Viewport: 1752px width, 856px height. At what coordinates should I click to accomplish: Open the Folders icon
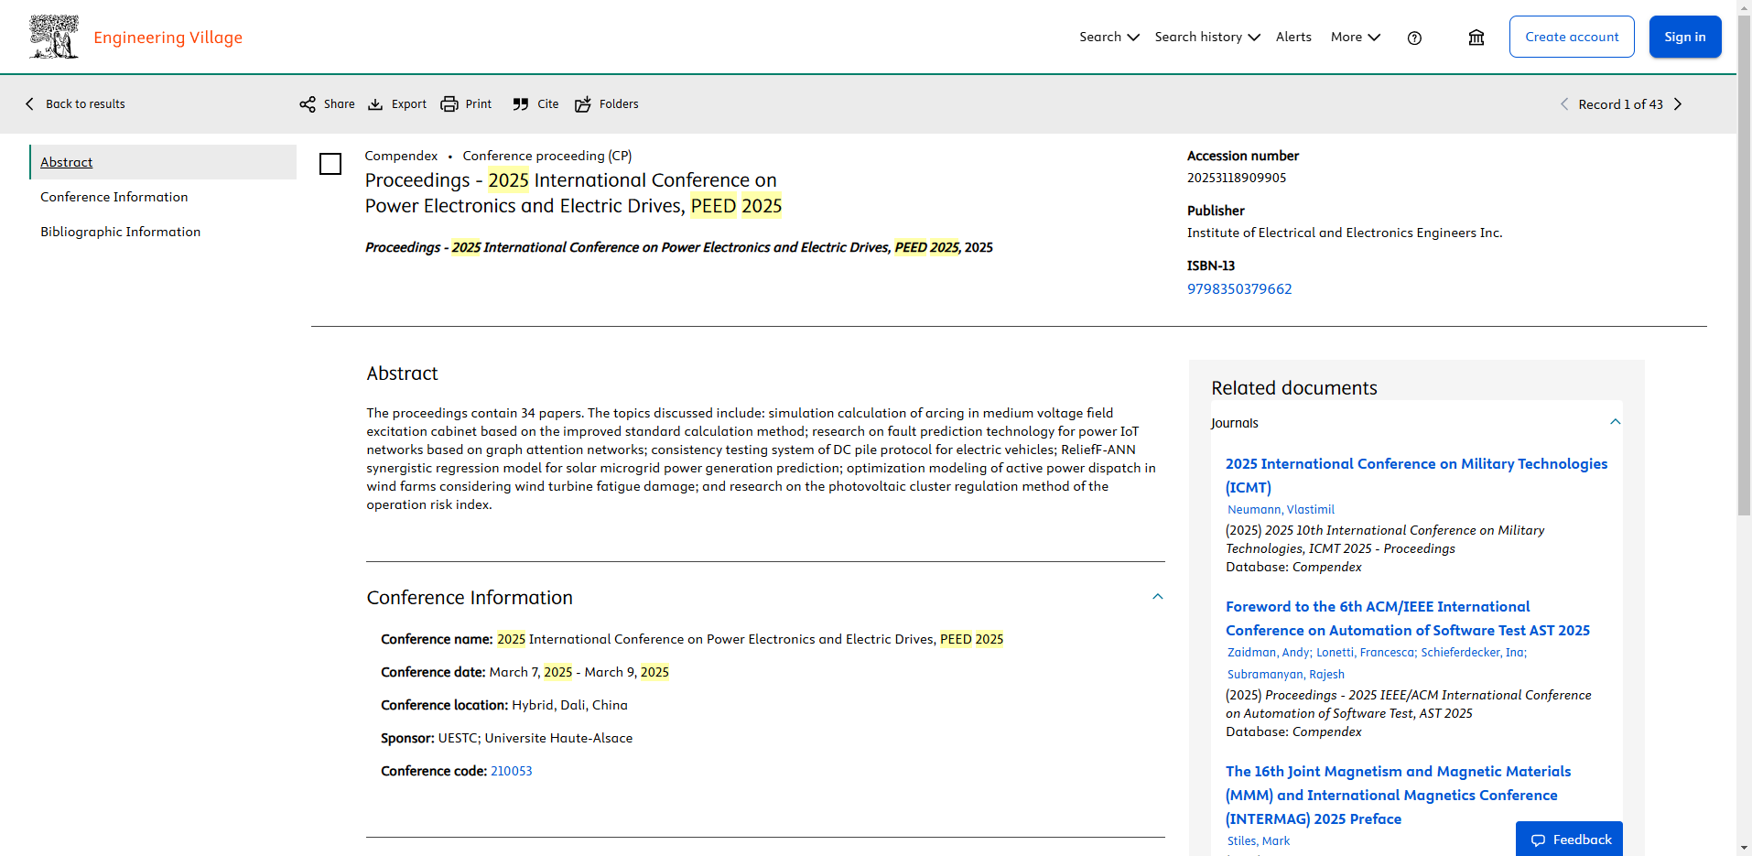click(x=583, y=104)
